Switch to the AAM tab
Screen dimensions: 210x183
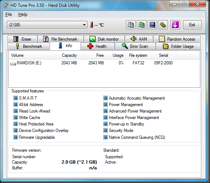pos(139,39)
